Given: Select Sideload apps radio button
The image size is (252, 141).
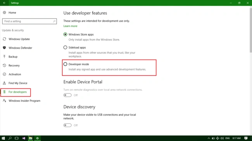Looking at the screenshot, I should pos(65,48).
